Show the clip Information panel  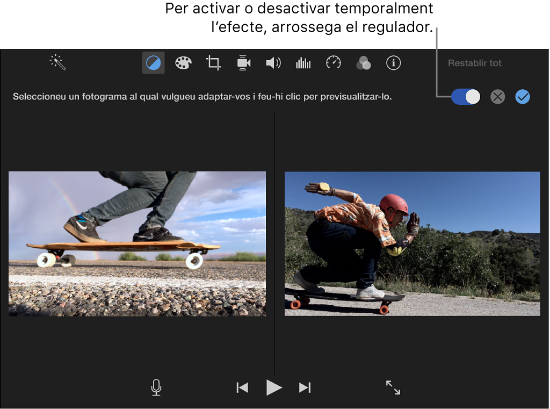coord(393,62)
